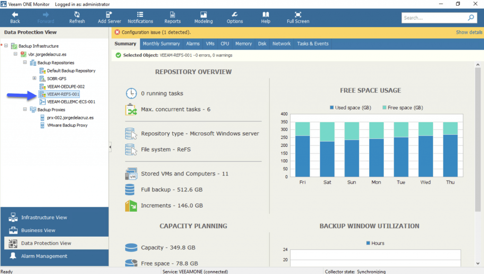The image size is (484, 274).
Task: Switch to the Monthly Summary tab
Action: [x=161, y=43]
